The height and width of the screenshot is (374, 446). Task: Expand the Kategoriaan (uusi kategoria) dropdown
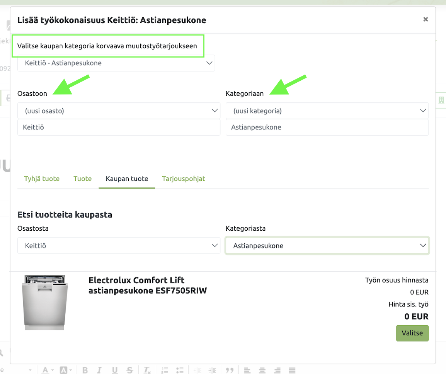pos(327,111)
